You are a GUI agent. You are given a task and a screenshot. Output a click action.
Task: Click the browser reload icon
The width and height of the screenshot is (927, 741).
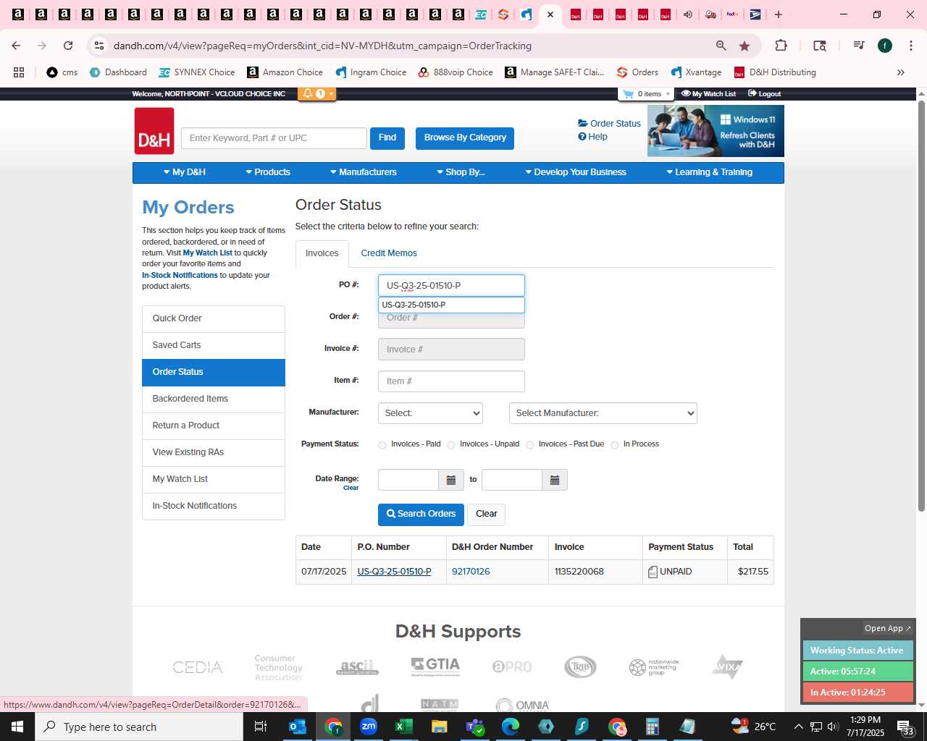click(68, 46)
